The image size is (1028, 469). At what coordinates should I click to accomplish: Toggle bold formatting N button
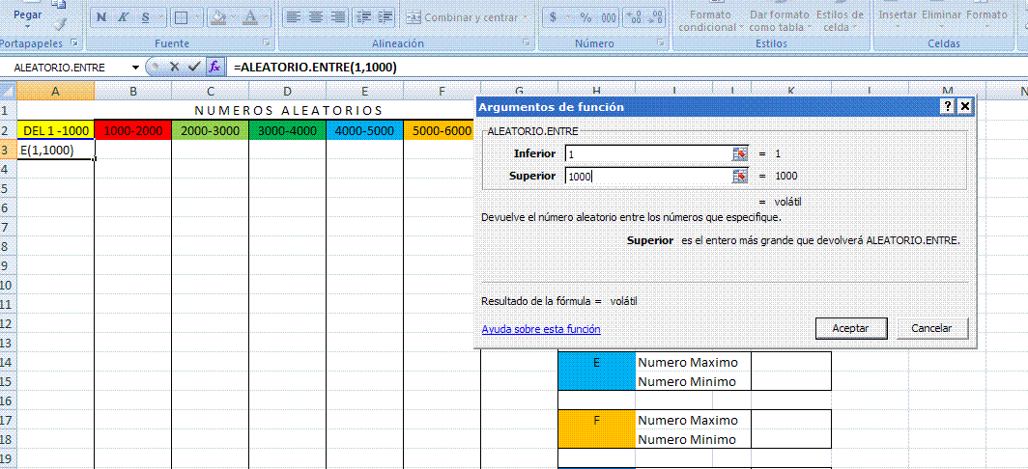tap(103, 17)
